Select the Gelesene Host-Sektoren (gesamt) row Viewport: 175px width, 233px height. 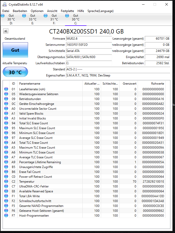[84, 211]
